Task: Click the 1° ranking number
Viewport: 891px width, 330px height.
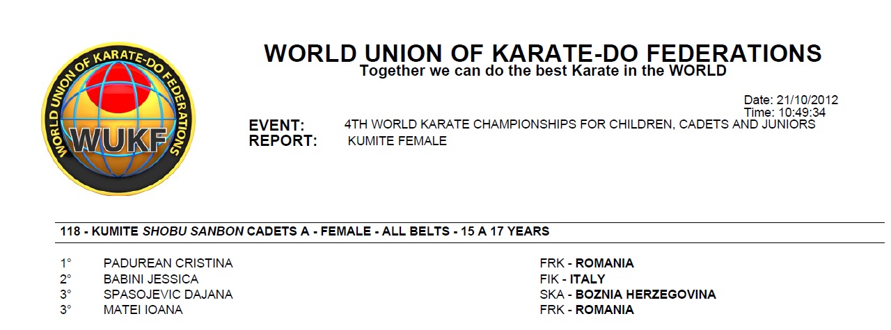Action: click(x=65, y=263)
